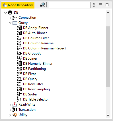Select the Read/Write category label
This screenshot has width=113, height=121.
coord(27,105)
